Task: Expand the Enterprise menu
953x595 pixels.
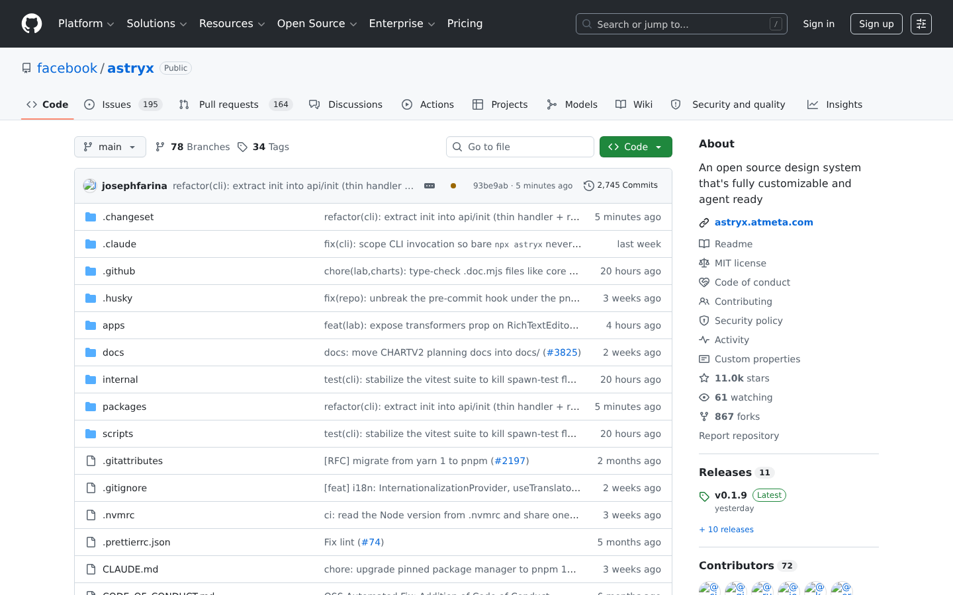Action: pos(402,24)
